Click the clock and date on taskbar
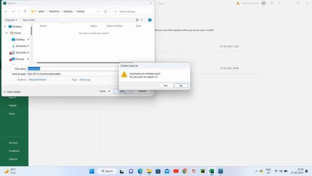Image resolution: width=312 pixels, height=176 pixels. click(x=297, y=171)
